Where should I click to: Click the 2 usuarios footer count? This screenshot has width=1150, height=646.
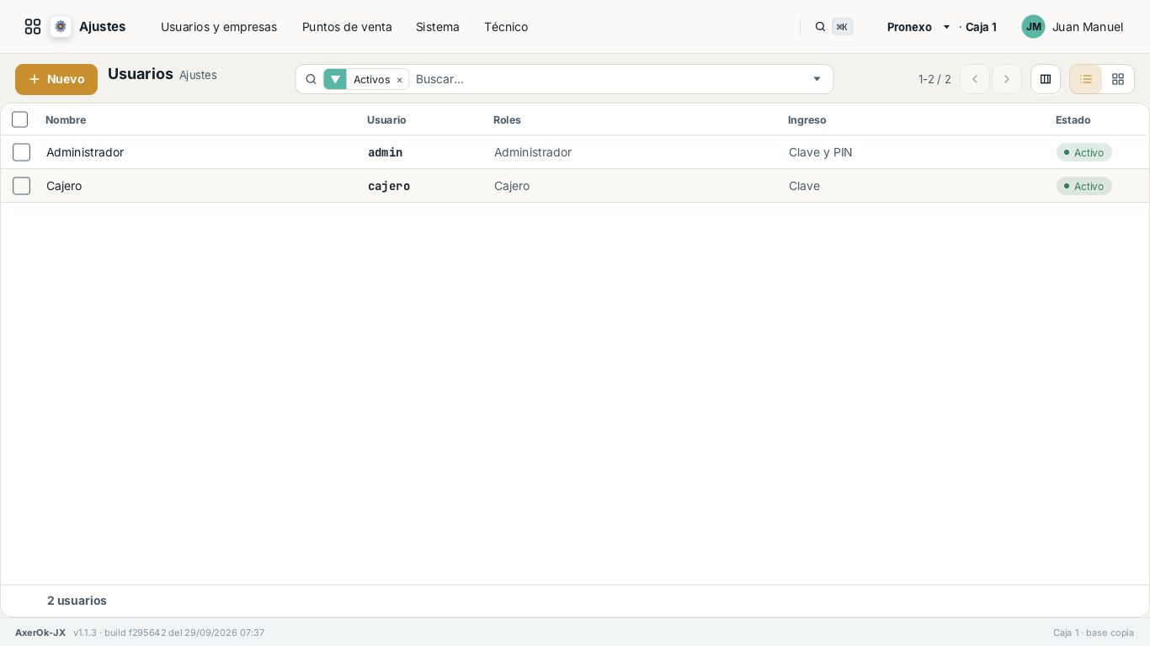[x=77, y=601]
